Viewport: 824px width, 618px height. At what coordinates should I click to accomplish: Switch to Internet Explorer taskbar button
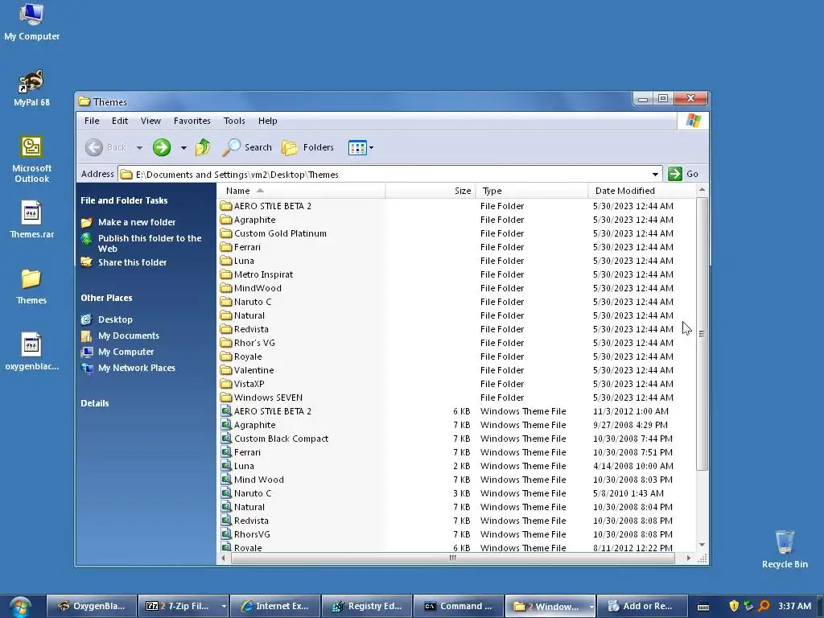(275, 607)
